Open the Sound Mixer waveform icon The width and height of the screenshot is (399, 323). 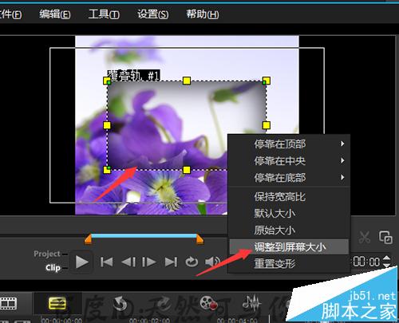pyautogui.click(x=251, y=303)
